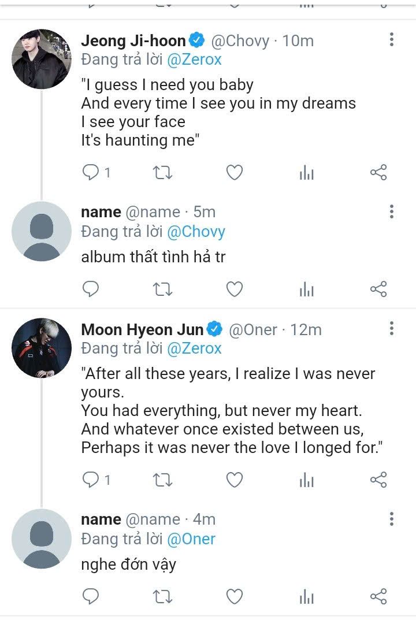The image size is (416, 620).
Task: Open more options on Chovy's tweet
Action: point(392,40)
